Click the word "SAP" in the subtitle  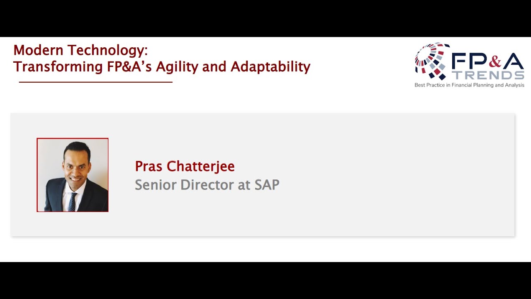click(x=267, y=185)
